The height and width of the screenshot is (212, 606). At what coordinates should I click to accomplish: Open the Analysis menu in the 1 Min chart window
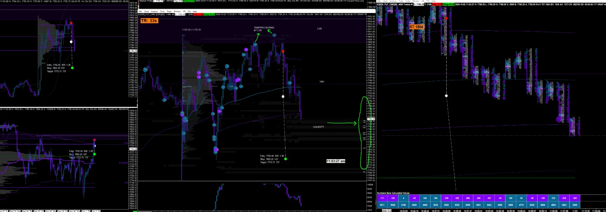[154, 11]
